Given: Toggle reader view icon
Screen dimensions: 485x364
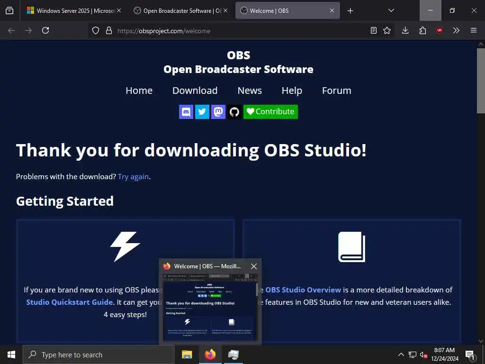Looking at the screenshot, I should click(x=374, y=30).
